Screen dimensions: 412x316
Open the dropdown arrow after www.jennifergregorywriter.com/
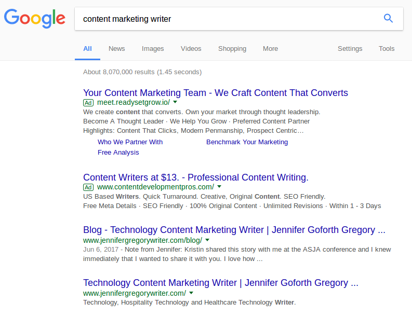coord(191,293)
